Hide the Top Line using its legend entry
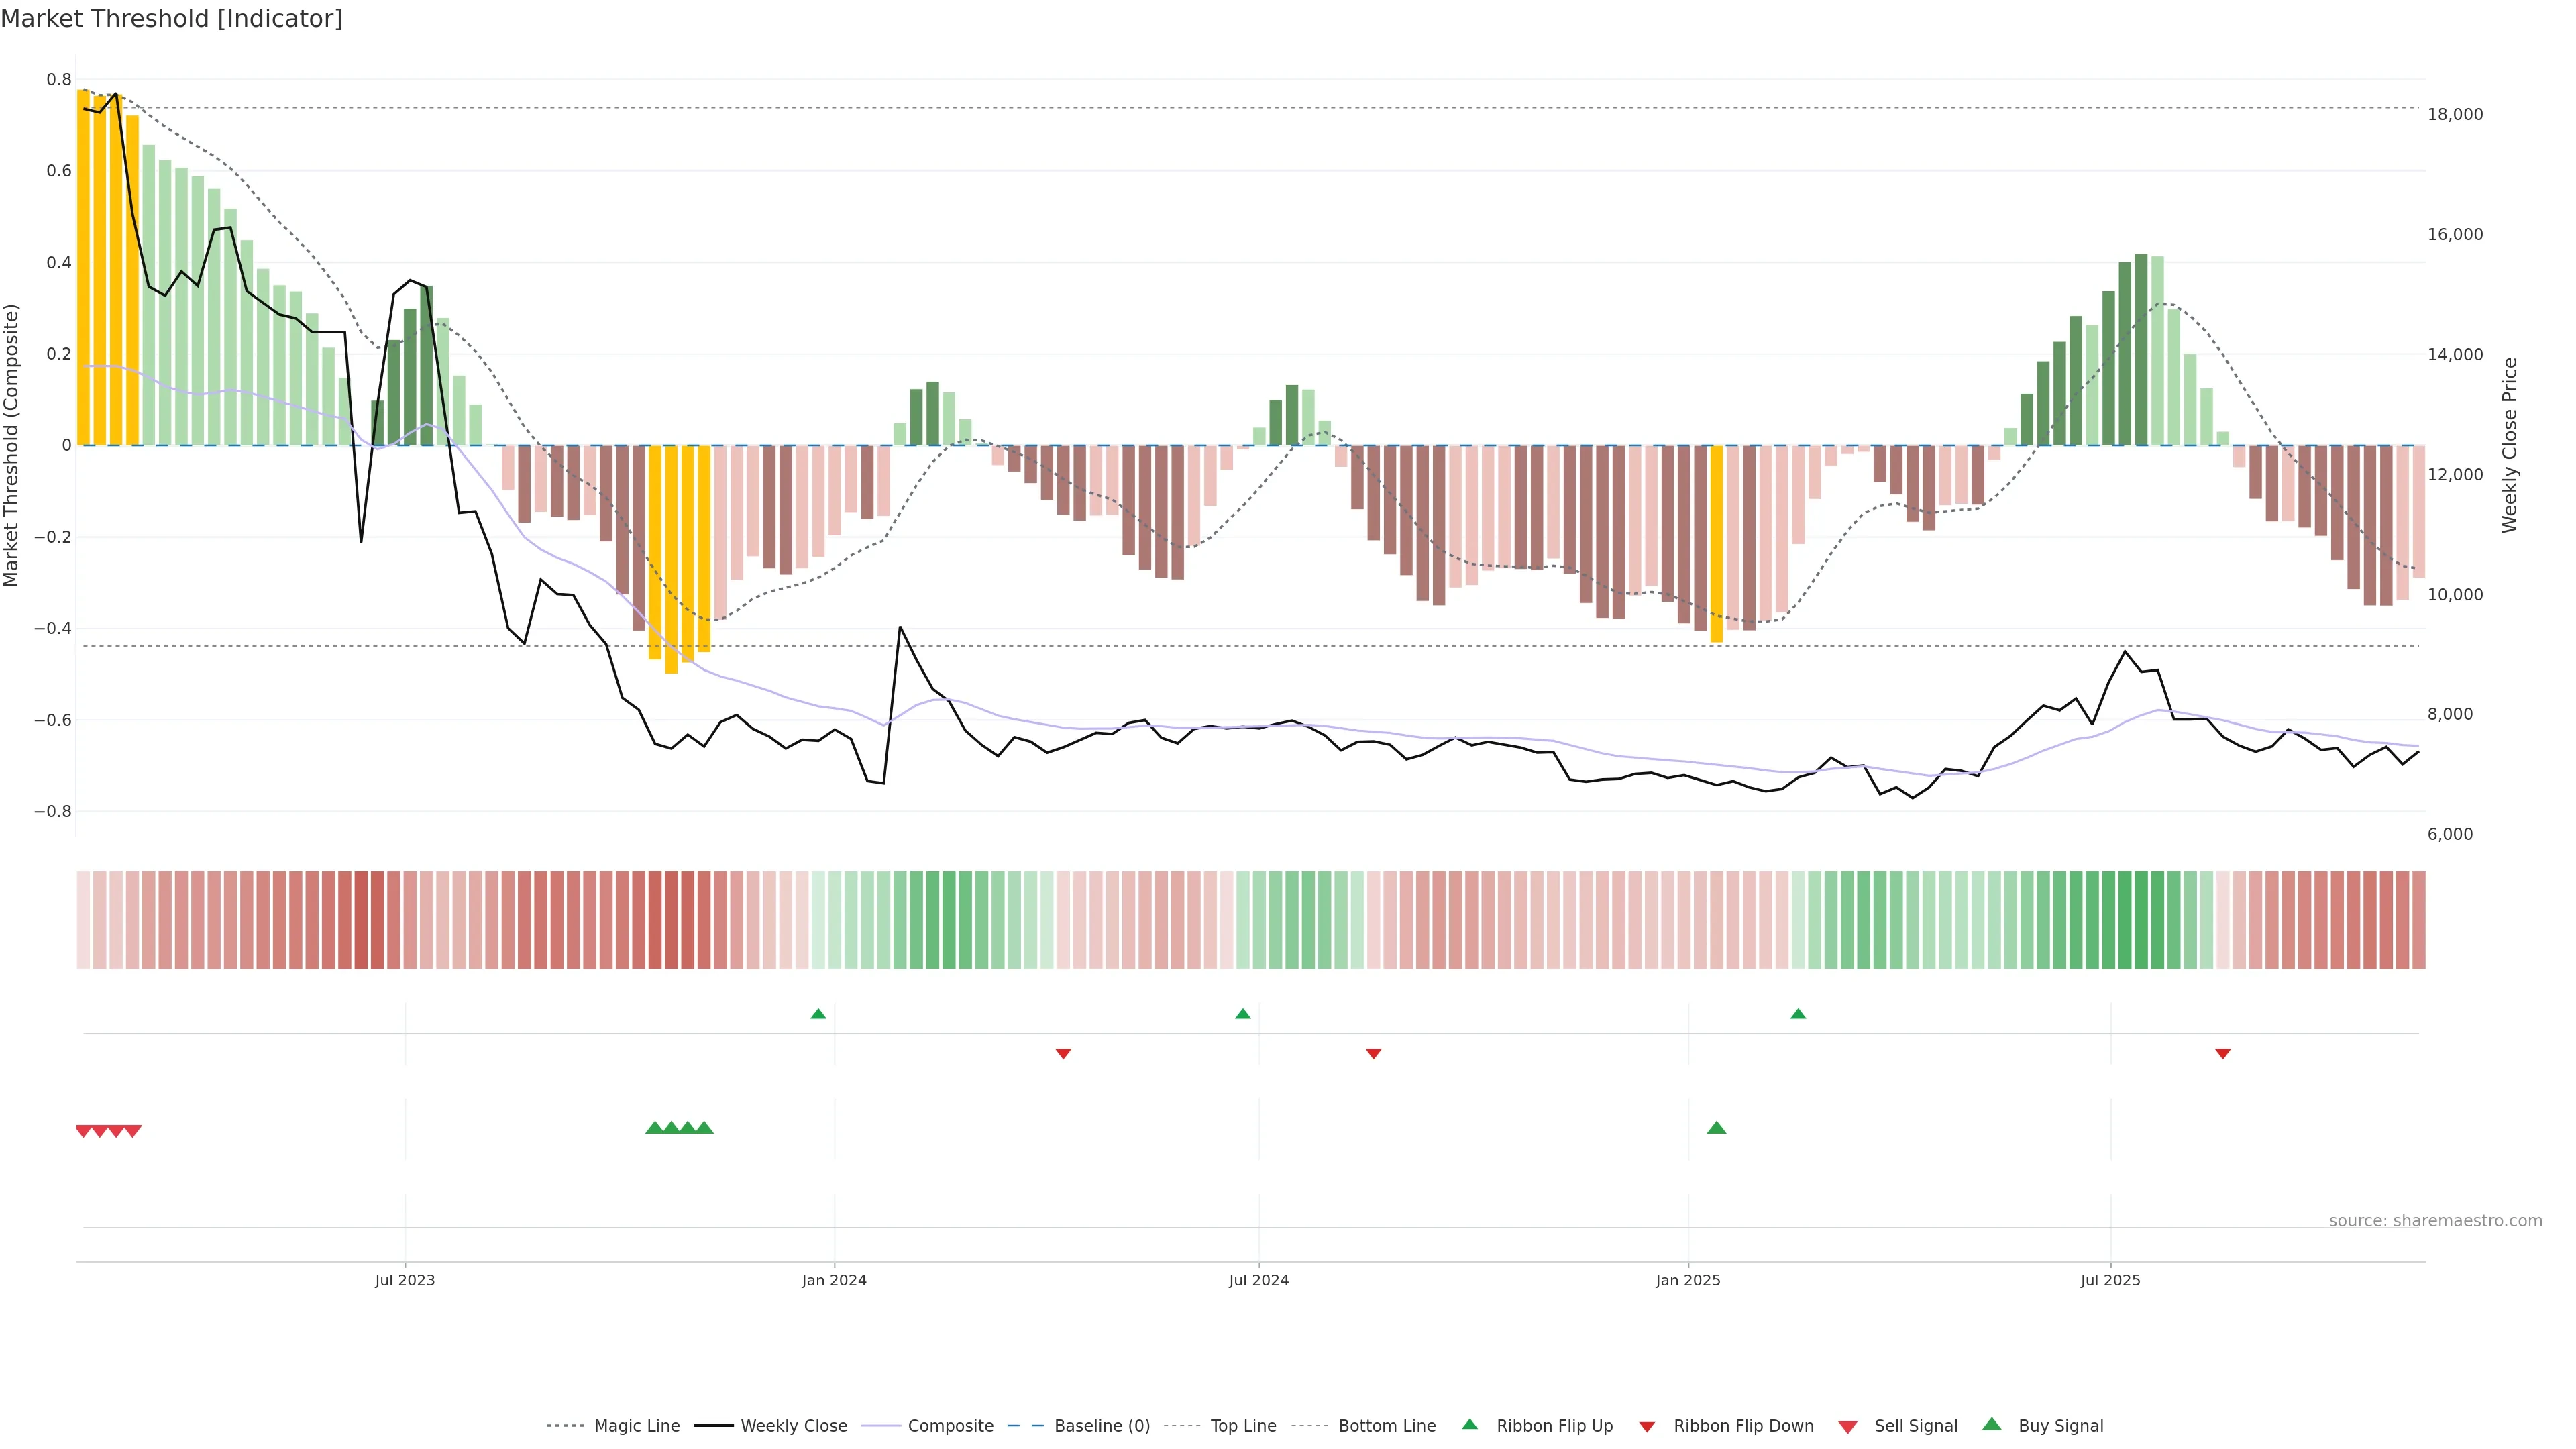 pos(1243,1426)
